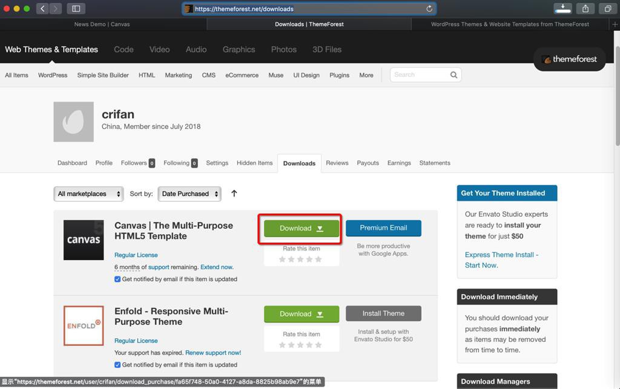620x389 pixels.
Task: Open the Enfold item thumbnail
Action: 84,325
